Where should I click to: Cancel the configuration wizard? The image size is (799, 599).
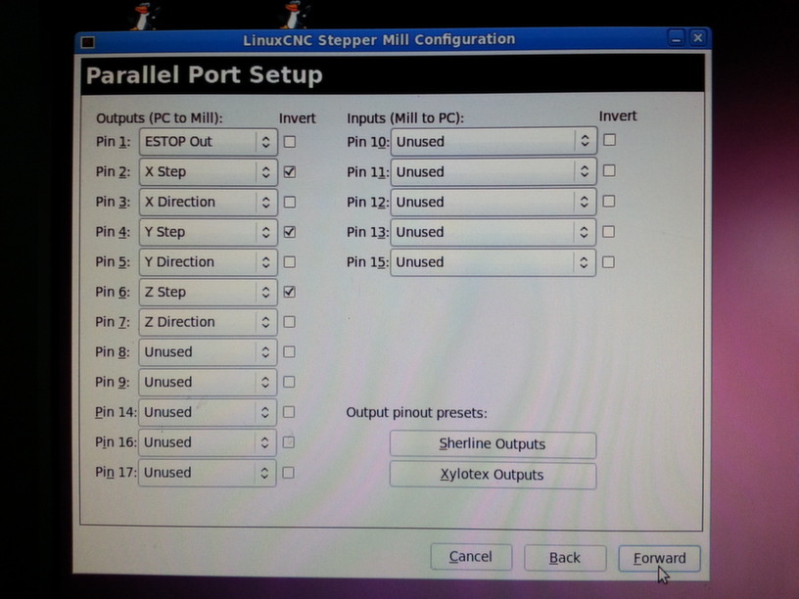click(x=471, y=557)
